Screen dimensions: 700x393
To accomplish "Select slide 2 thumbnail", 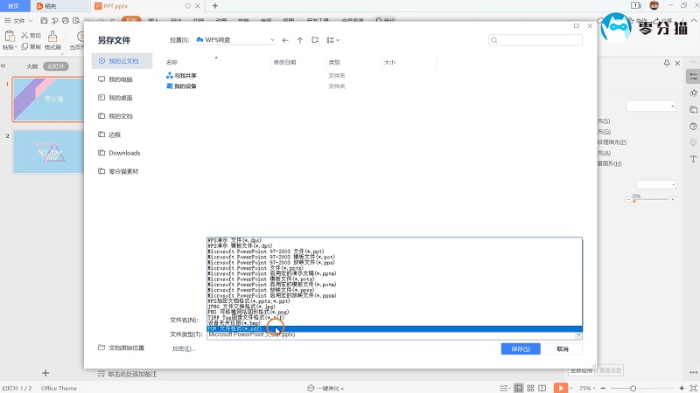I will tap(48, 152).
